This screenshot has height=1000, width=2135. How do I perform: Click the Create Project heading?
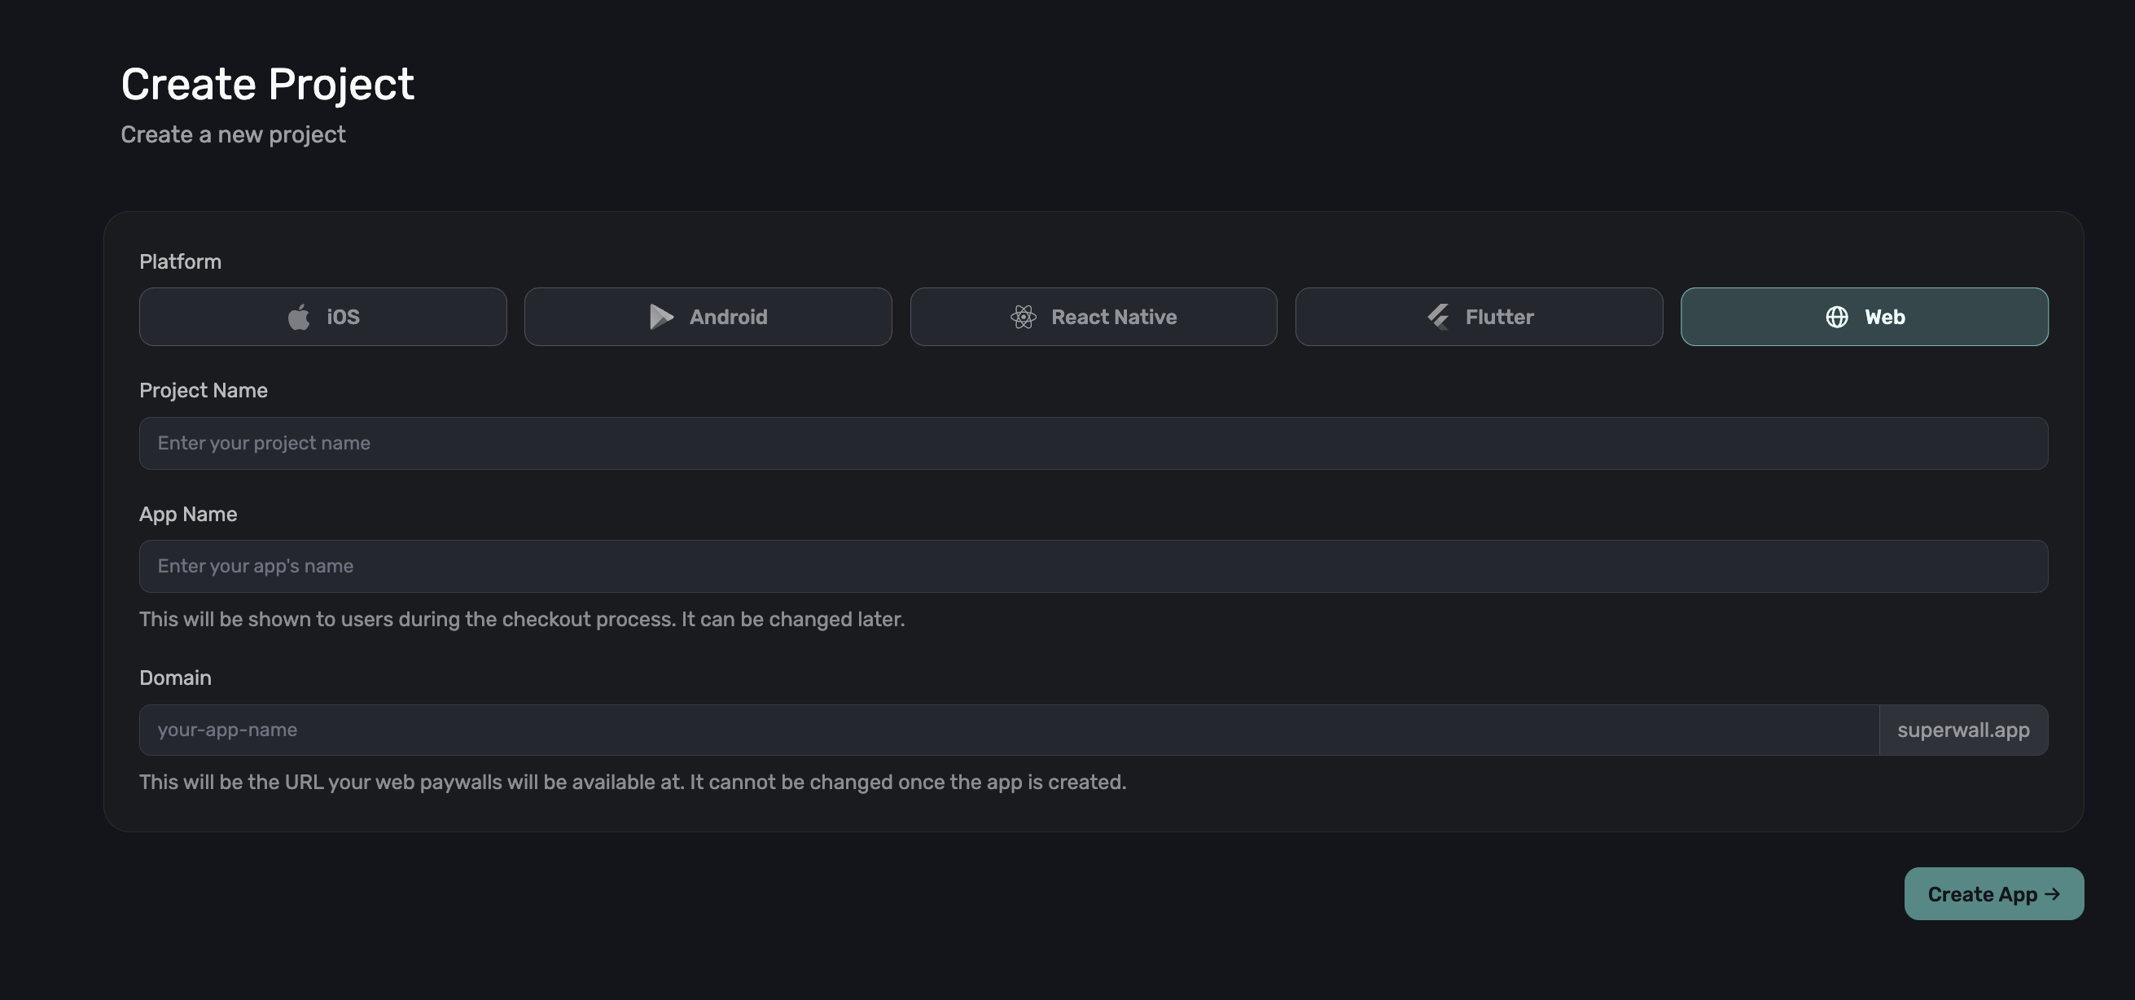click(x=267, y=84)
